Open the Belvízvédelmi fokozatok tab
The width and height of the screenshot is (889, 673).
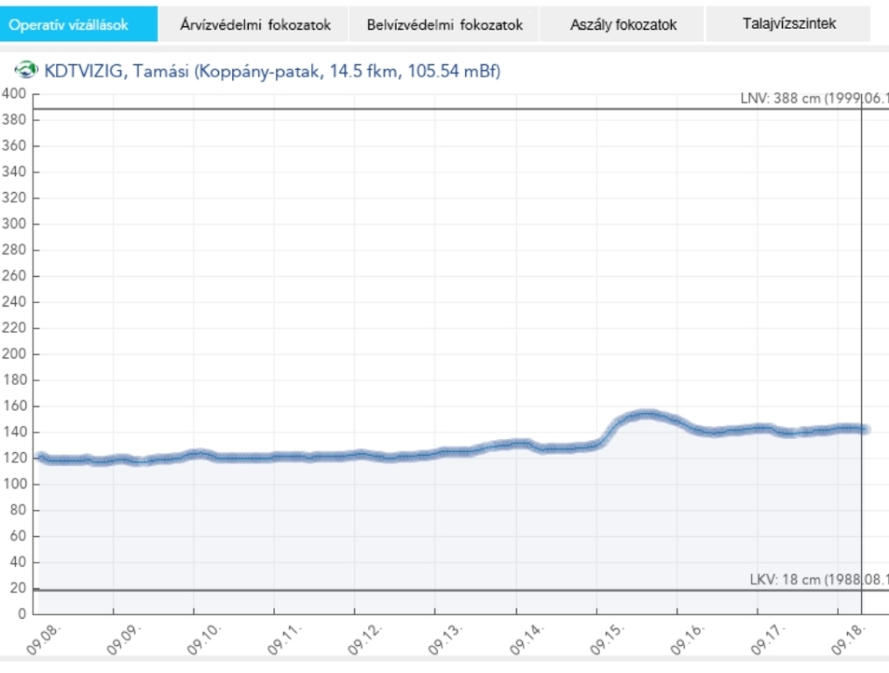click(444, 25)
